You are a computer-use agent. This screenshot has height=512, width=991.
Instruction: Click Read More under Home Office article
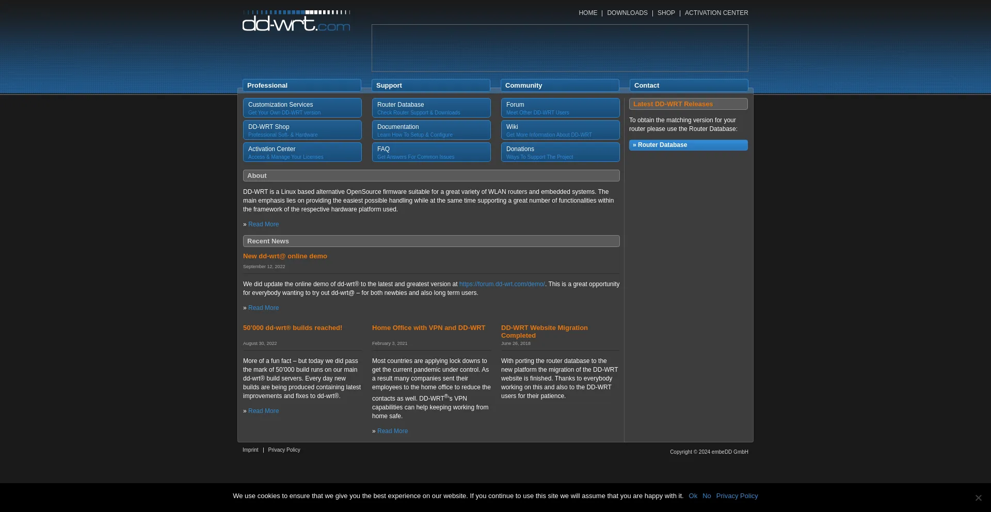click(392, 431)
